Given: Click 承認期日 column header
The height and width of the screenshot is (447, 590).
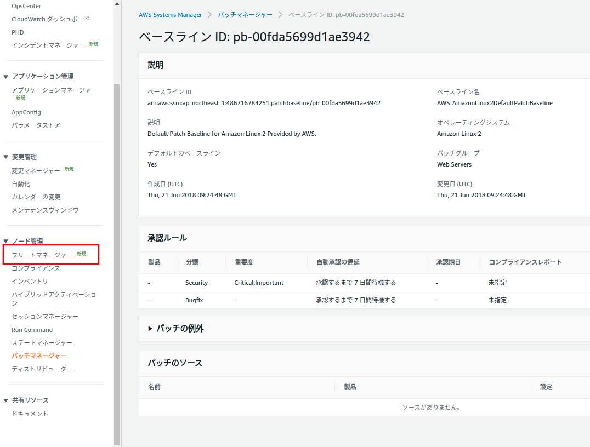Looking at the screenshot, I should point(448,262).
